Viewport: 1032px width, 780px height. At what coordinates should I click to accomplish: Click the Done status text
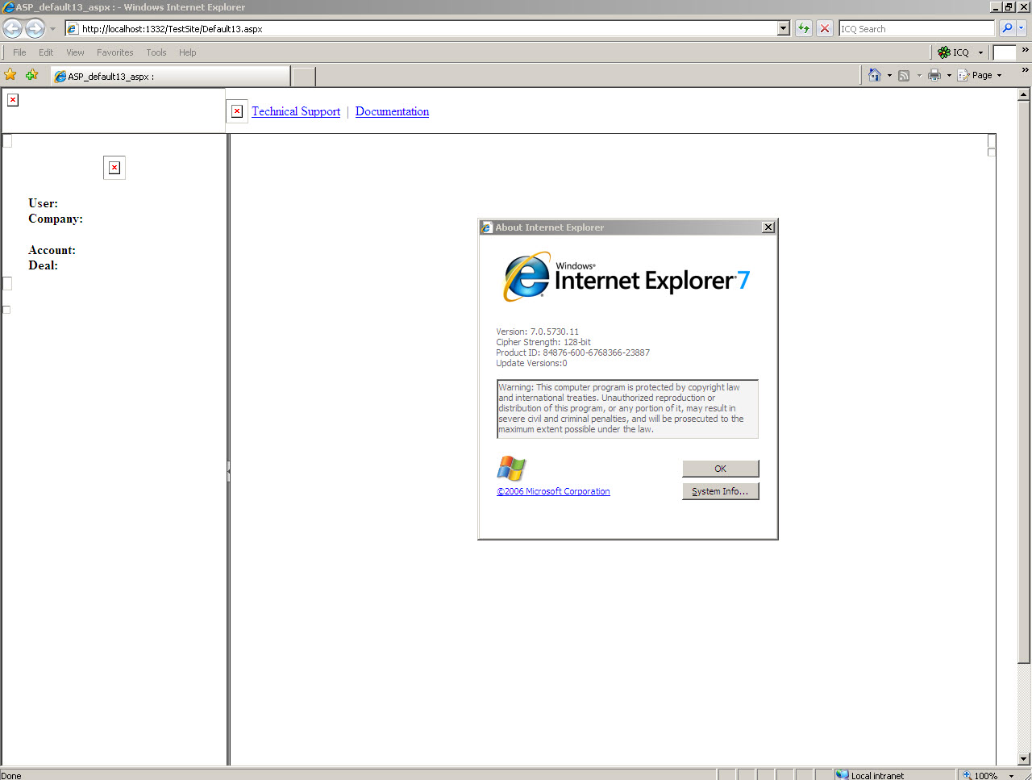point(11,776)
